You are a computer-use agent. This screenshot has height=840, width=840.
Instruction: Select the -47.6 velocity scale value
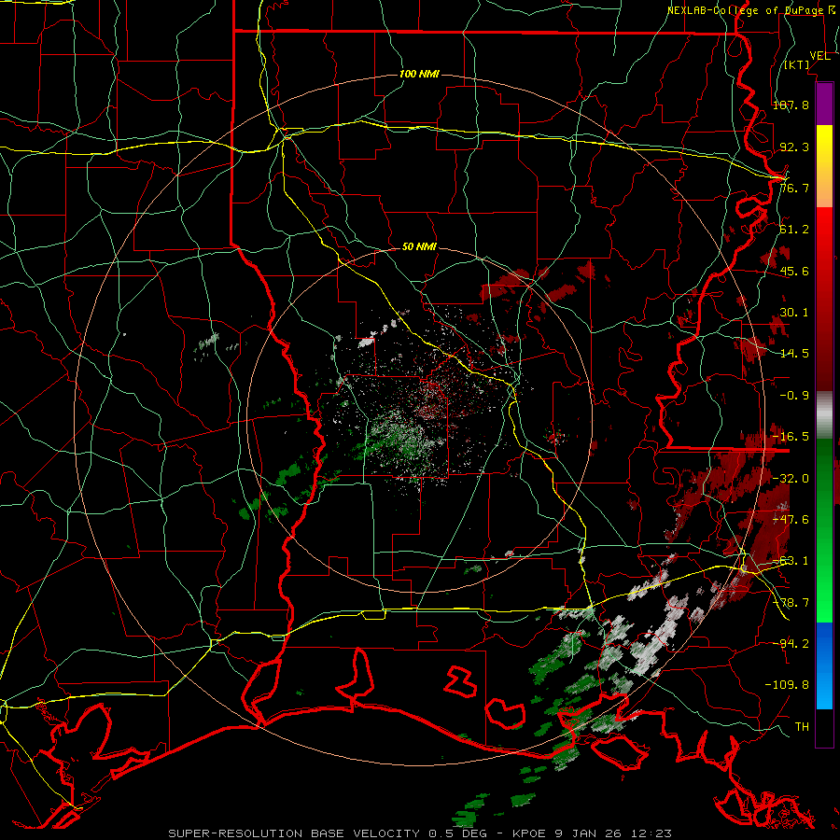791,520
